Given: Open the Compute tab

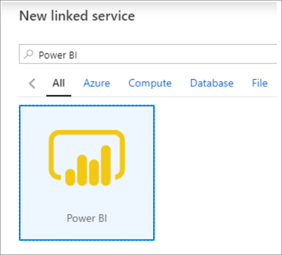Looking at the screenshot, I should click(x=150, y=83).
